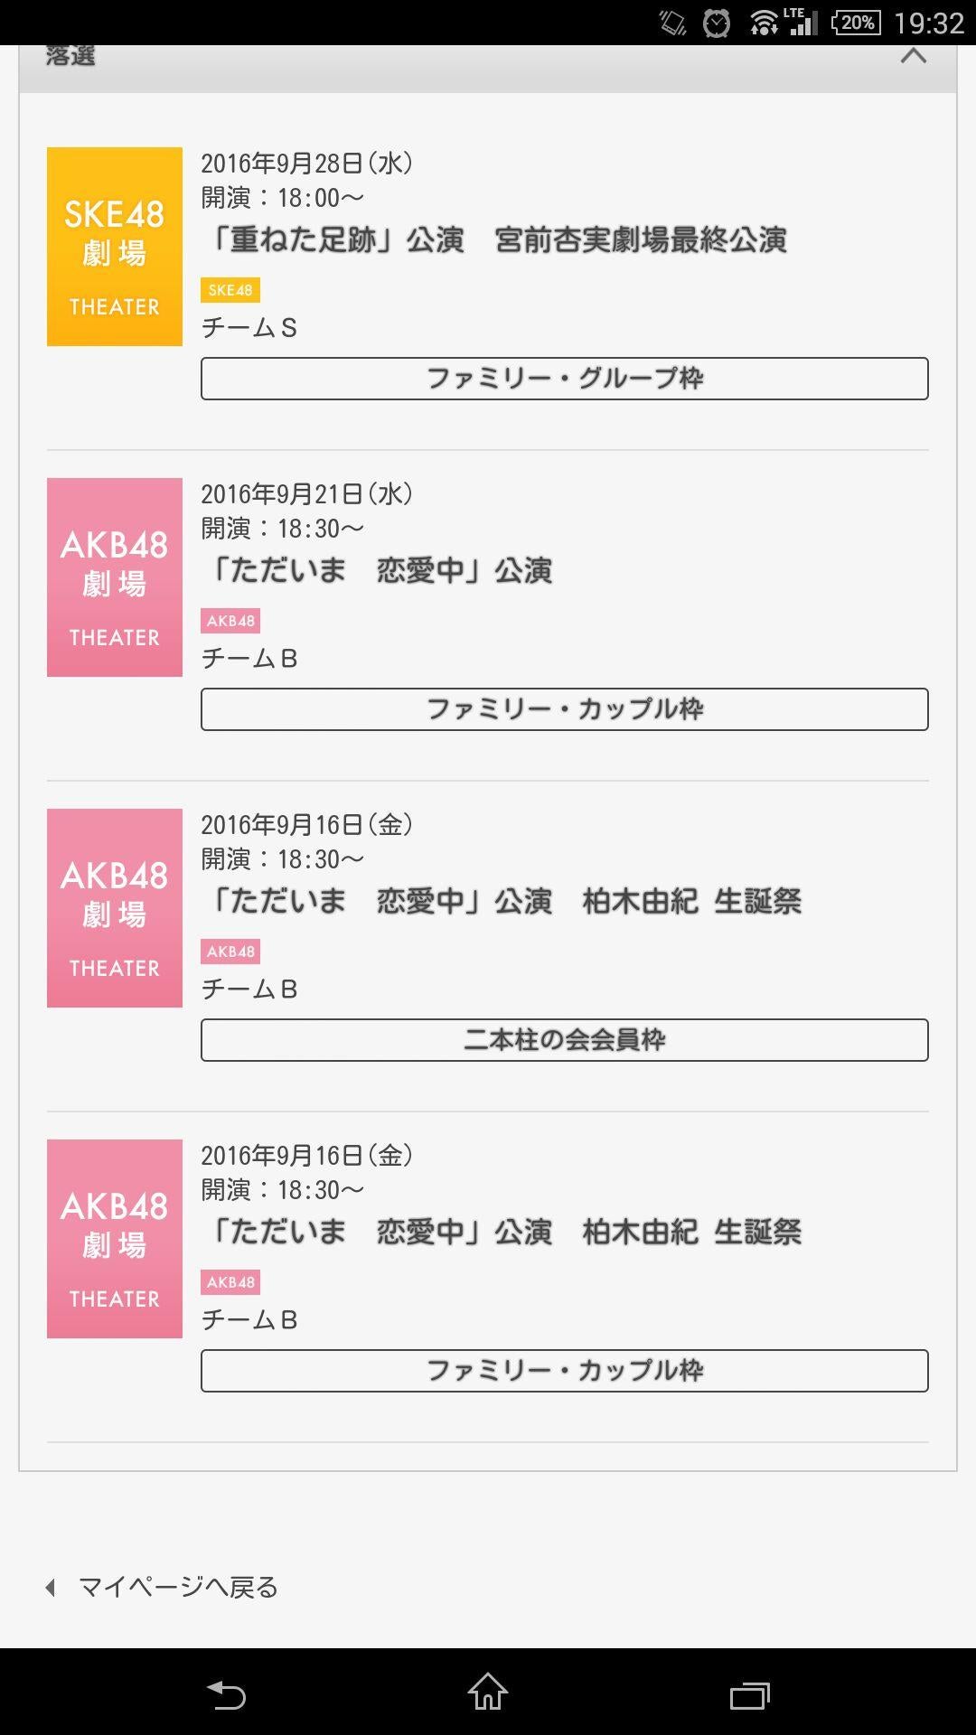Tap the screen rotation status icon
Viewport: 976px width, 1735px height.
pos(673,23)
